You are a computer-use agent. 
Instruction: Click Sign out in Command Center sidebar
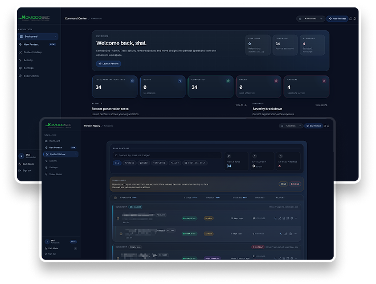25,171
